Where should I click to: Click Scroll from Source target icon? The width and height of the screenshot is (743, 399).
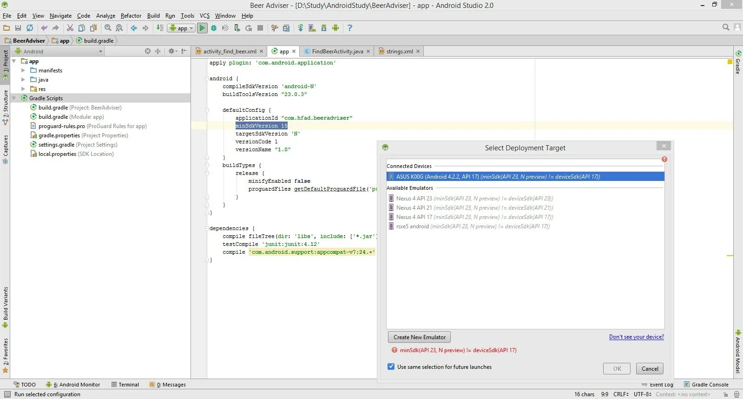coord(148,51)
